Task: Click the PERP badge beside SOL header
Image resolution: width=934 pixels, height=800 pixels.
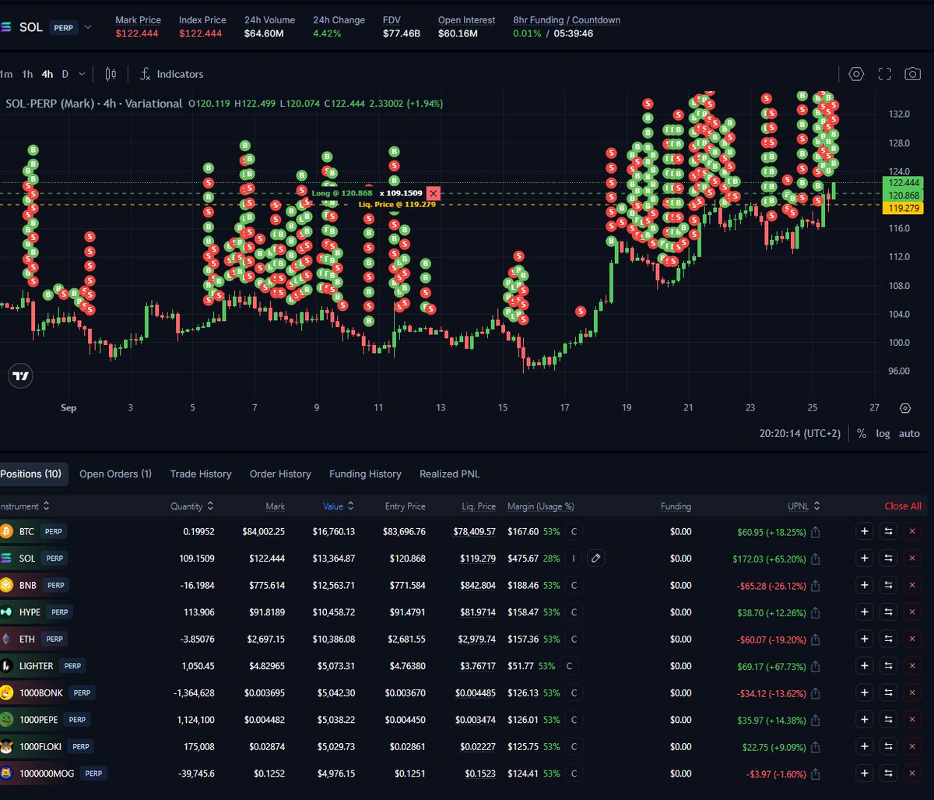Action: 64,27
